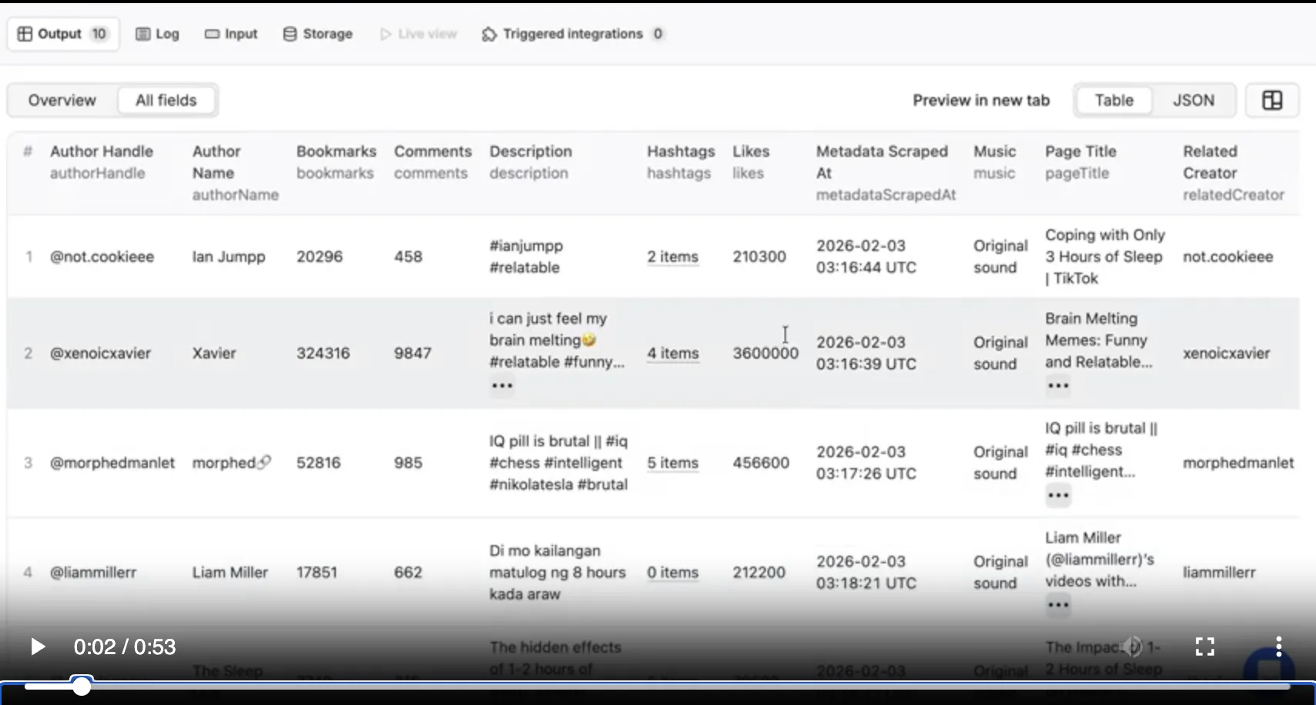Select the All fields view
Image resolution: width=1316 pixels, height=705 pixels.
(x=166, y=100)
